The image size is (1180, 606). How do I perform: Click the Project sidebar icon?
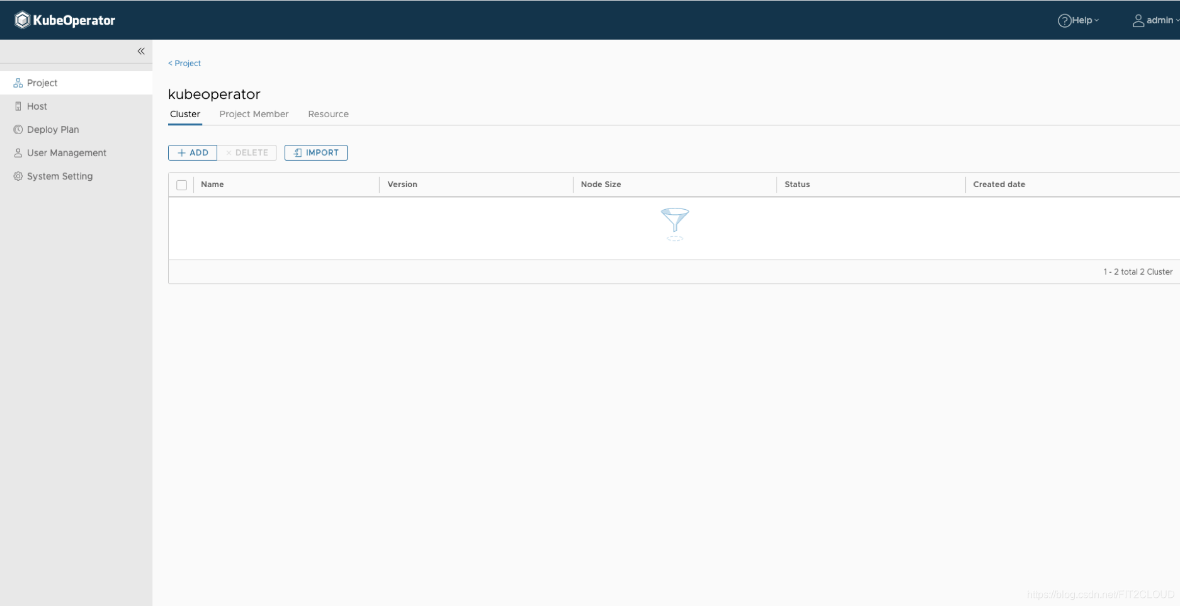(18, 83)
